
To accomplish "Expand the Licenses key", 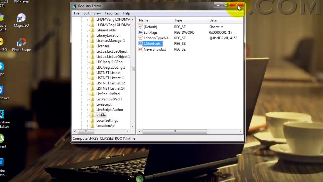I will click(88, 46).
